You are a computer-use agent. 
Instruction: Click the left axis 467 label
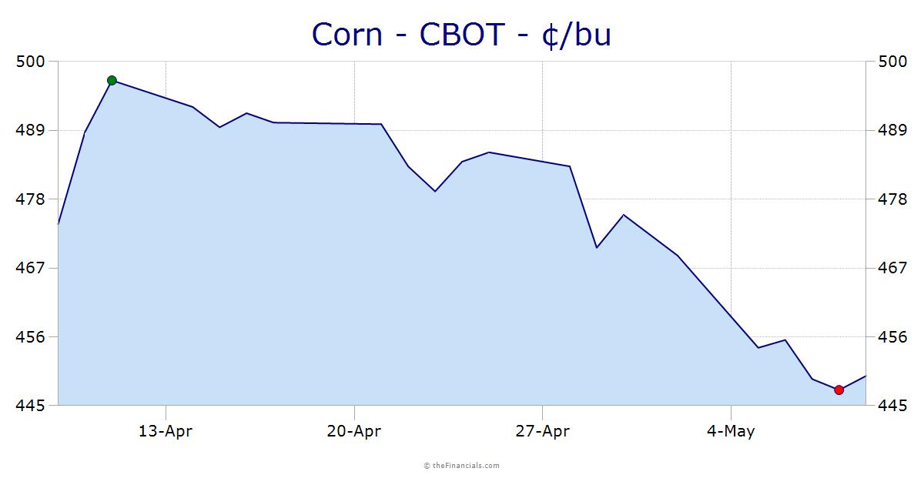point(32,268)
